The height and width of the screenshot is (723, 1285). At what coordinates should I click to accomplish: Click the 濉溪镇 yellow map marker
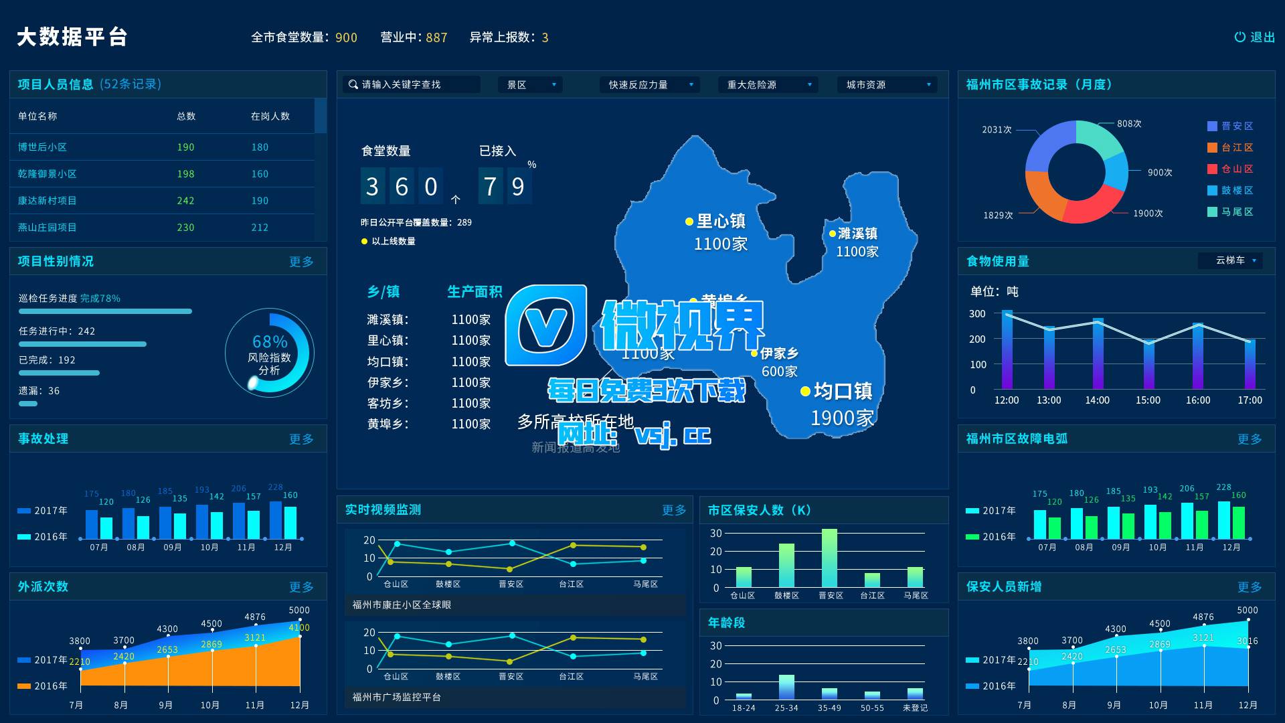pos(832,234)
